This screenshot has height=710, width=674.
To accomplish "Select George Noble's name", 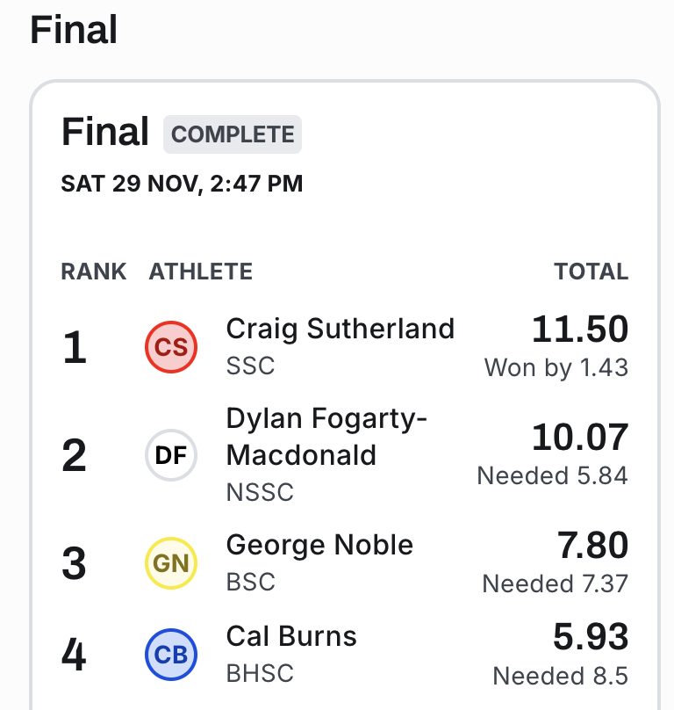I will coord(319,545).
